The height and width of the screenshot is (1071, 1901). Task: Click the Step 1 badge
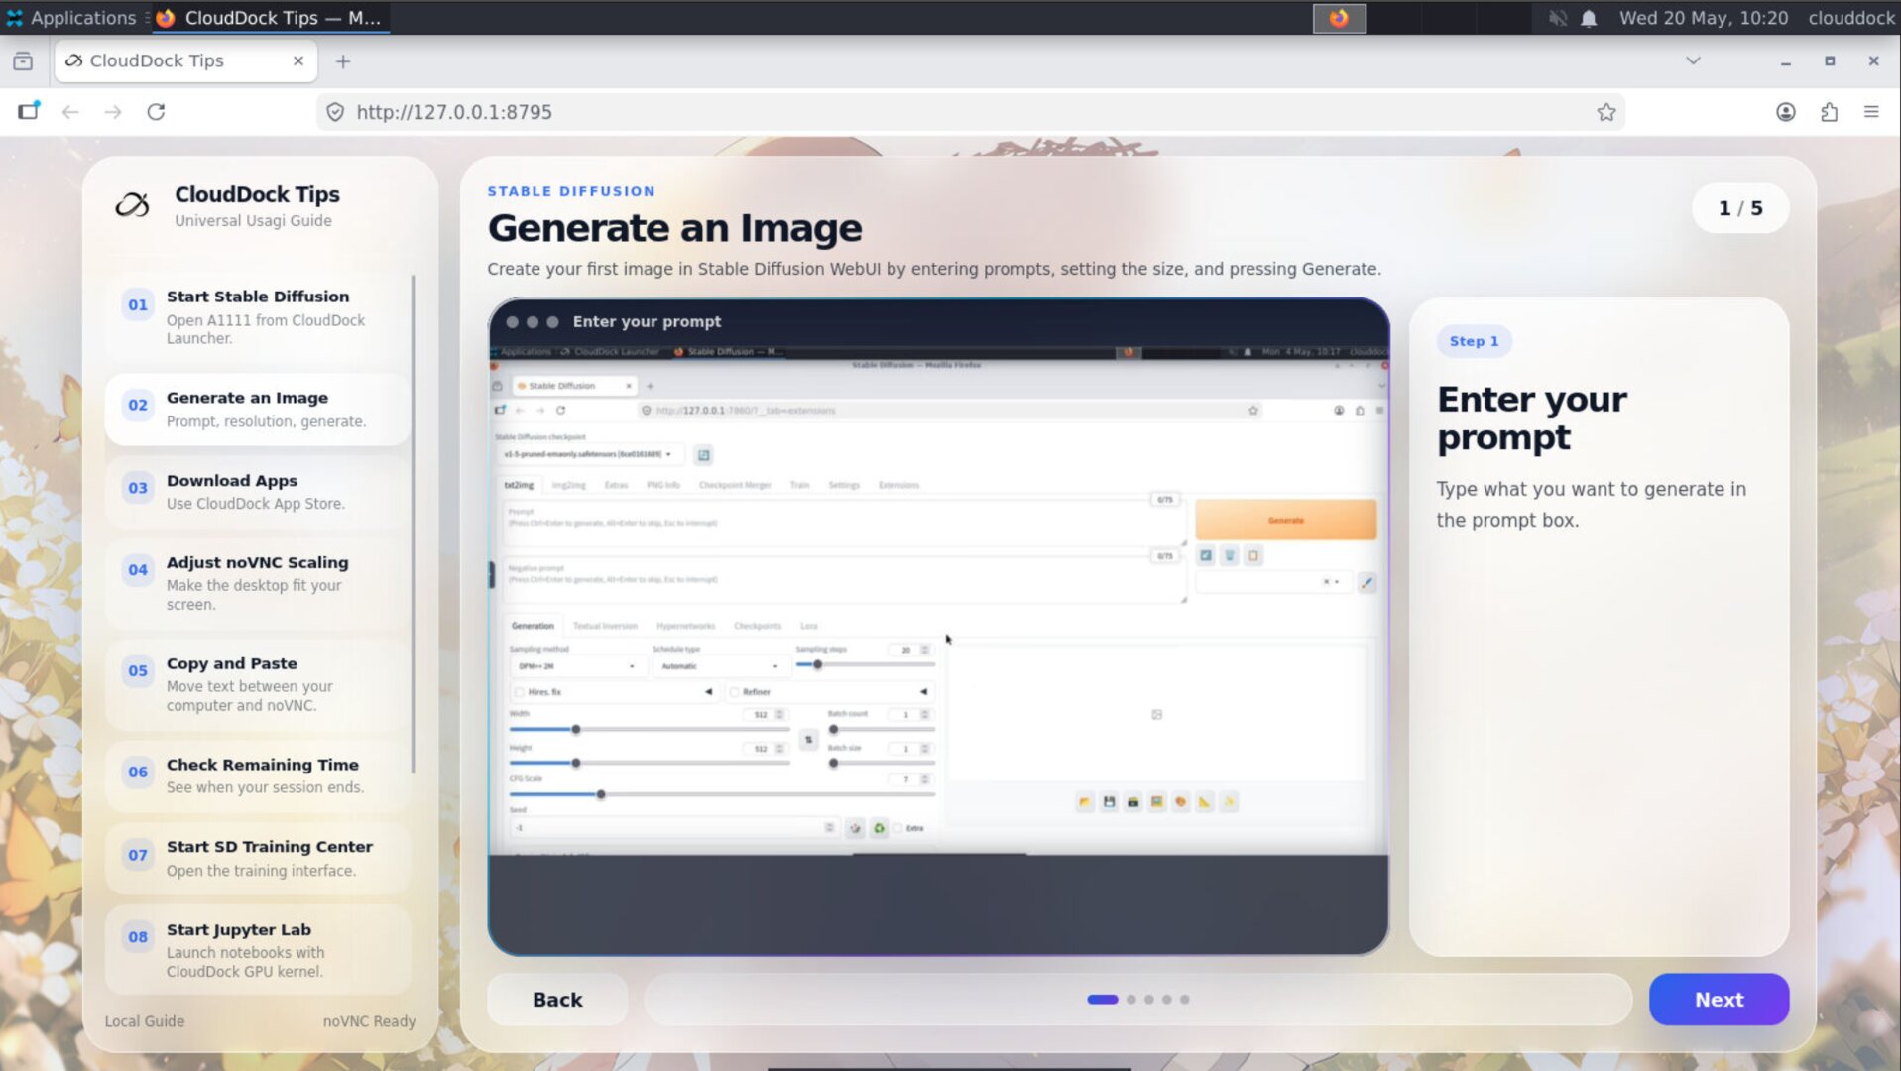click(1474, 341)
